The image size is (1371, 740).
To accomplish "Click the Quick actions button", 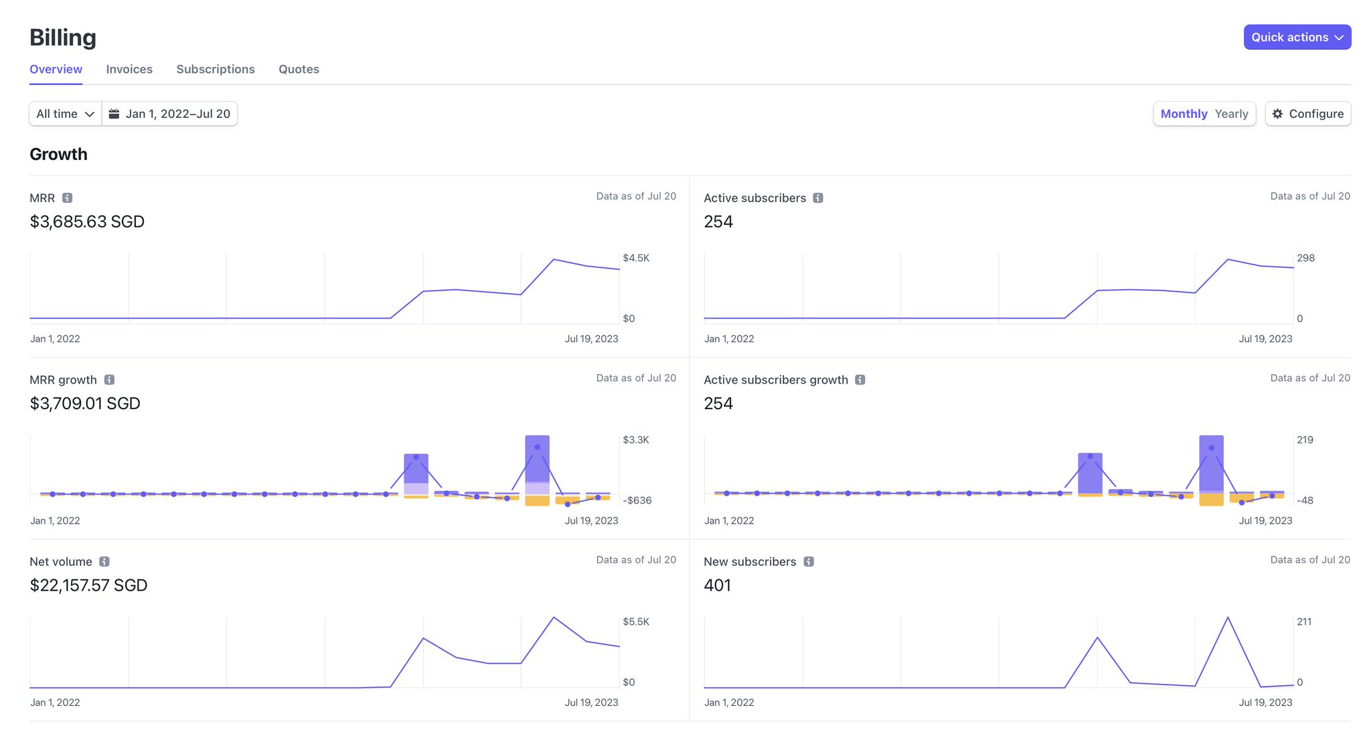I will (x=1297, y=37).
